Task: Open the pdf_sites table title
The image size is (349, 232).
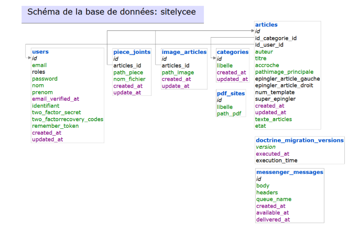Action: [231, 93]
